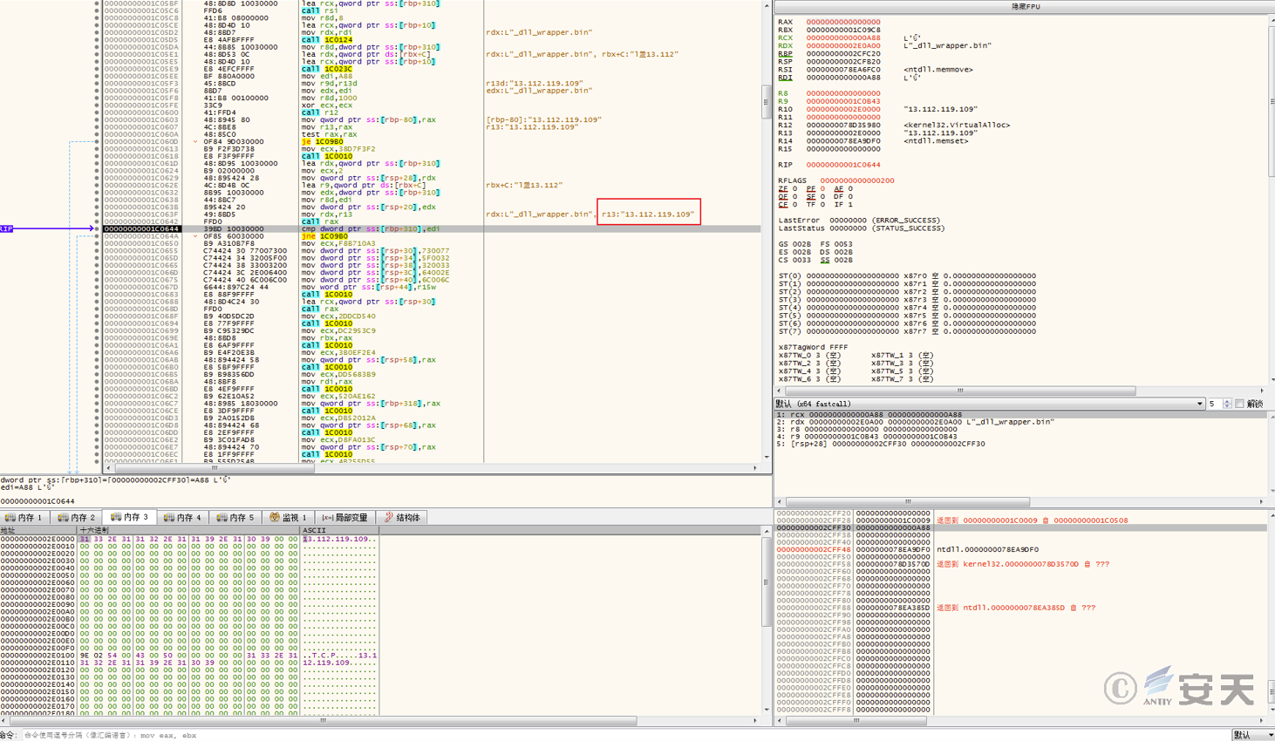
Task: Click the jump arrow beside je 1C09B0
Action: click(196, 142)
